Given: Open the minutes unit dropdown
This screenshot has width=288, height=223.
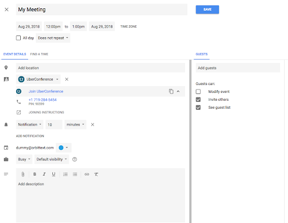Looking at the screenshot, I should tap(75, 124).
